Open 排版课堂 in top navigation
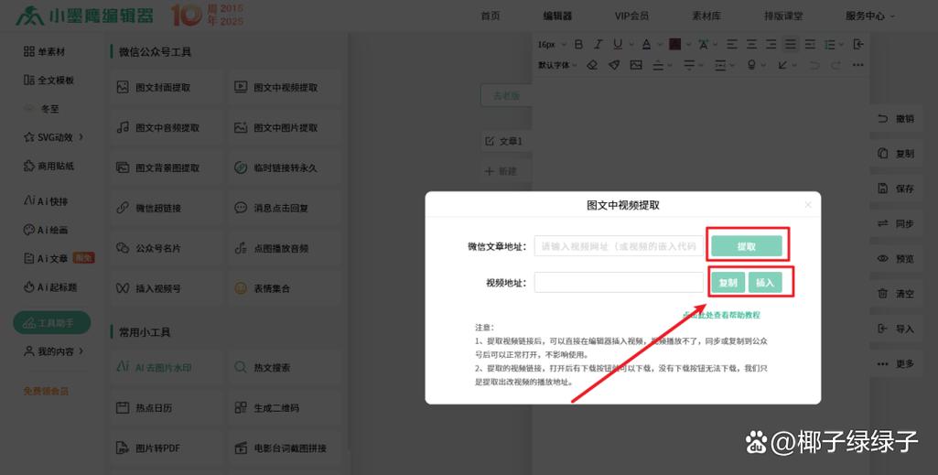 point(783,16)
